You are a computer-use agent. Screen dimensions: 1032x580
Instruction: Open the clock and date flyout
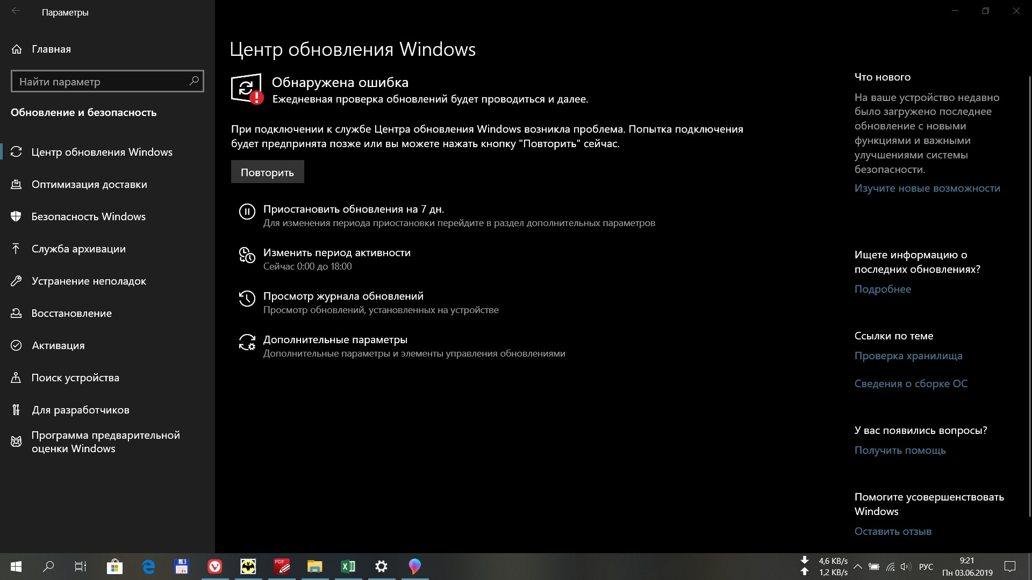pyautogui.click(x=967, y=567)
